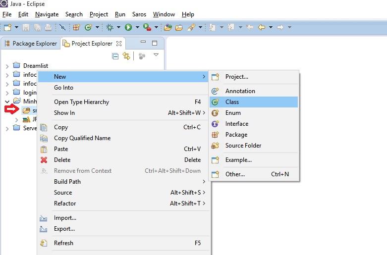Click Delete in the context menu
Image resolution: width=387 pixels, height=255 pixels.
123,160
